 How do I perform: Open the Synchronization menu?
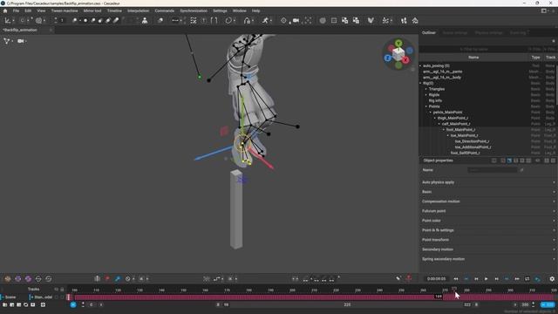[x=194, y=10]
